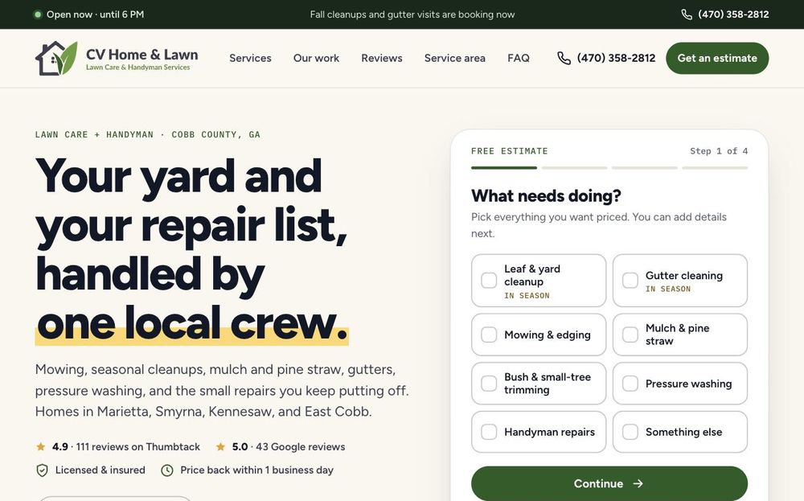Screen dimensions: 804x501
Task: Open the FAQ nav link
Action: (519, 58)
